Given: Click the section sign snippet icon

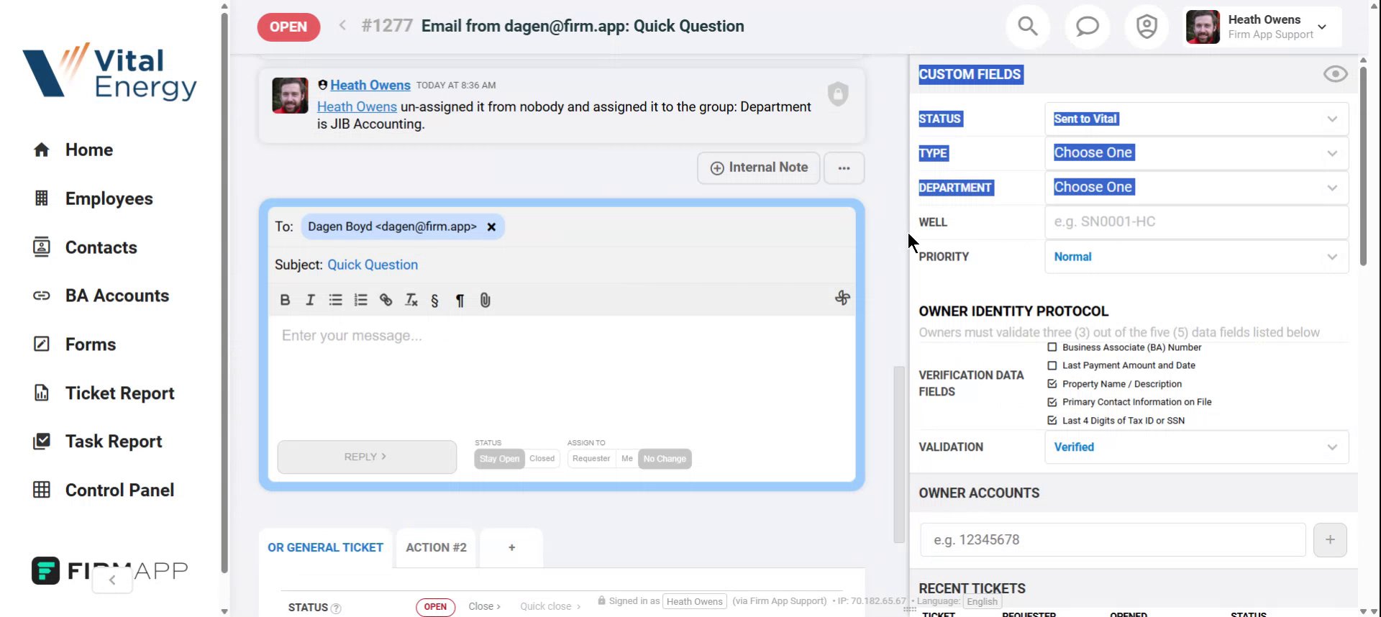Looking at the screenshot, I should 434,300.
